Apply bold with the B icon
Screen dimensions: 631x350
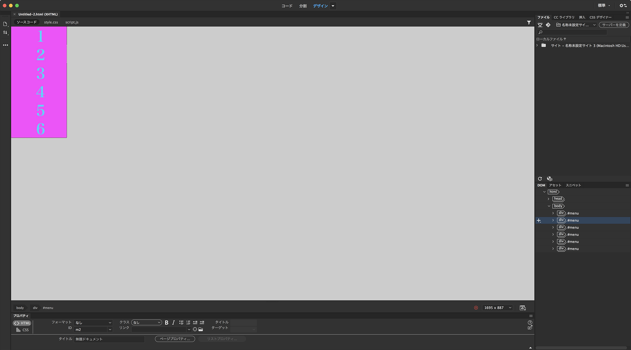tap(167, 323)
